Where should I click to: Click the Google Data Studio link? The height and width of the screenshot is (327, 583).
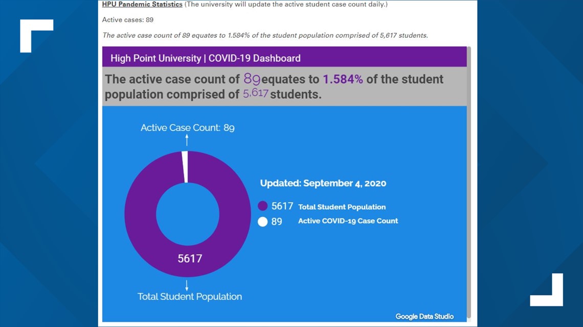(x=424, y=316)
